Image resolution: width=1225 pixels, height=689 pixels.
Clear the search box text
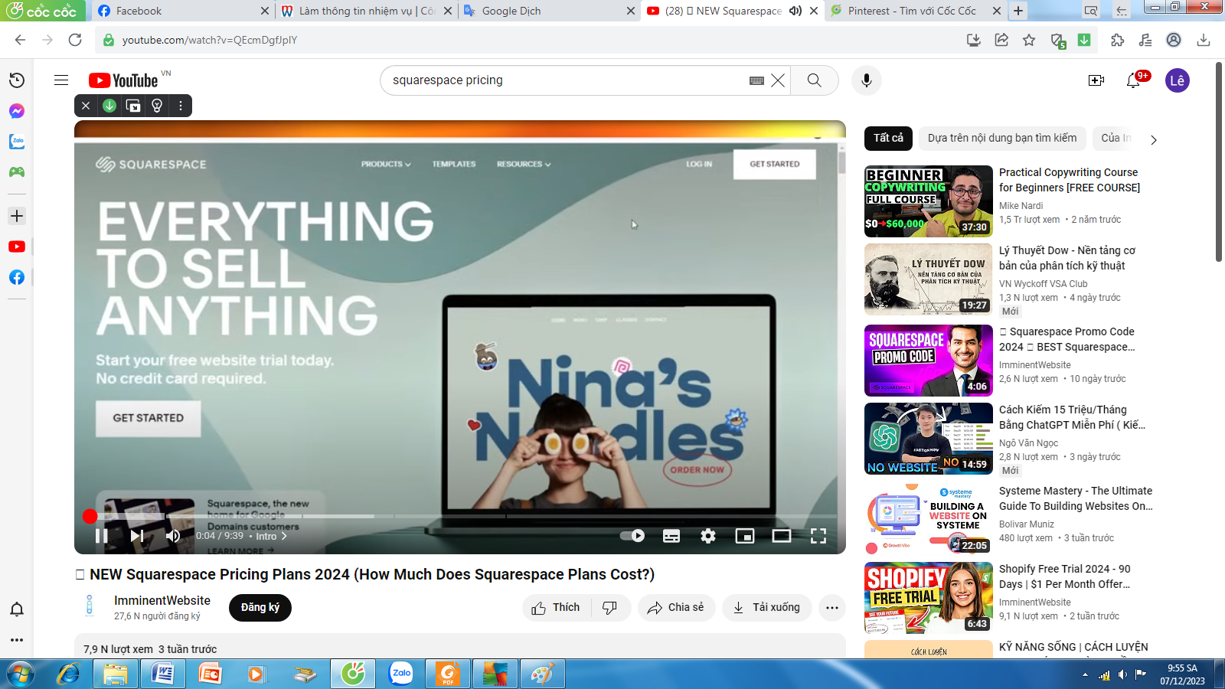(778, 80)
